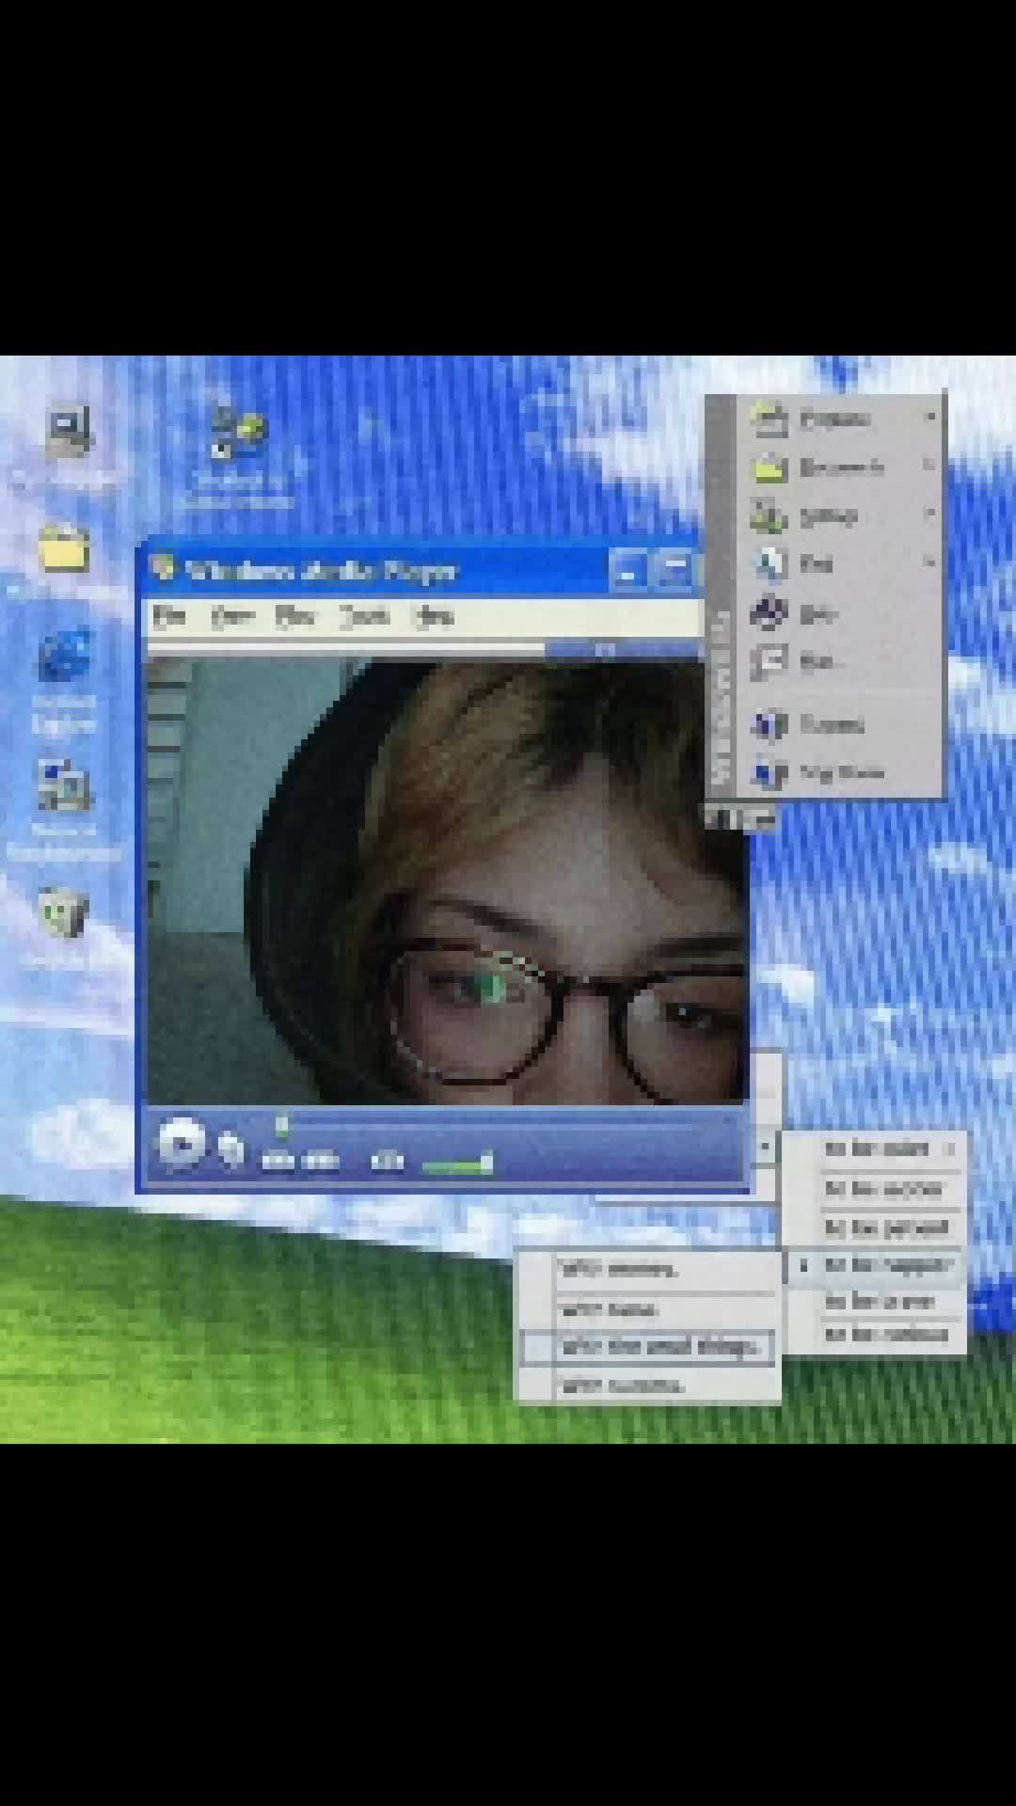The height and width of the screenshot is (1806, 1016).
Task: Click the stop button beside play
Action: pyautogui.click(x=230, y=1149)
